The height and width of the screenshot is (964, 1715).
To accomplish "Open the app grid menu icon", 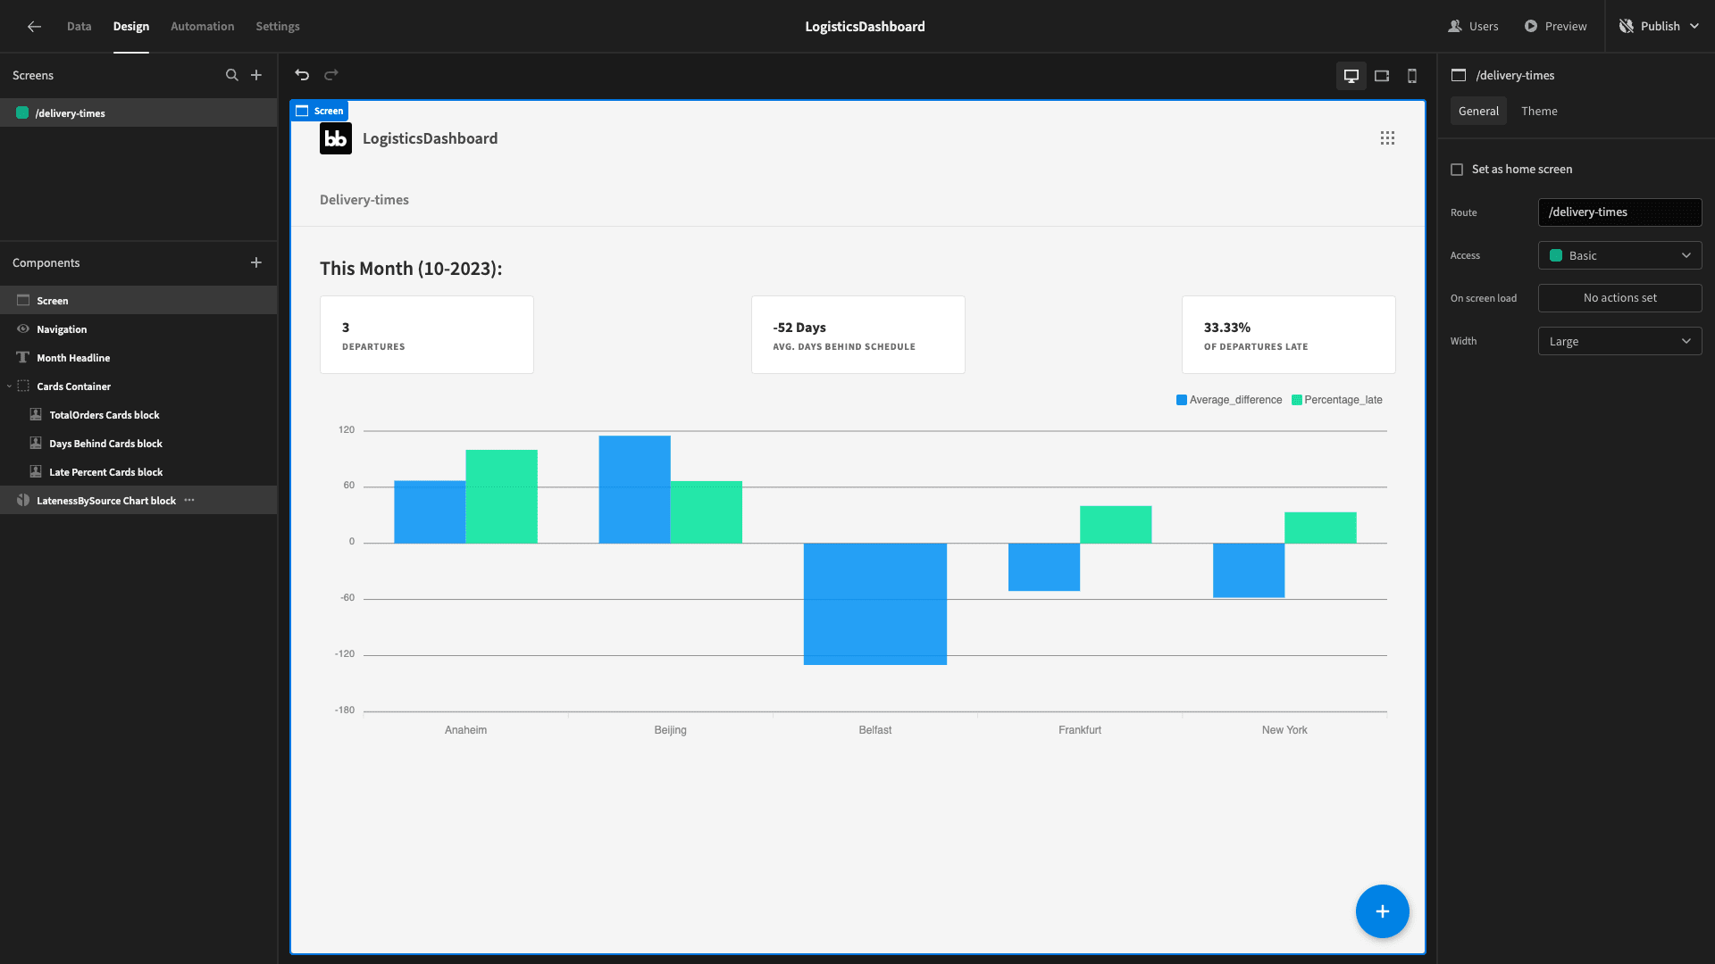I will 1387,138.
